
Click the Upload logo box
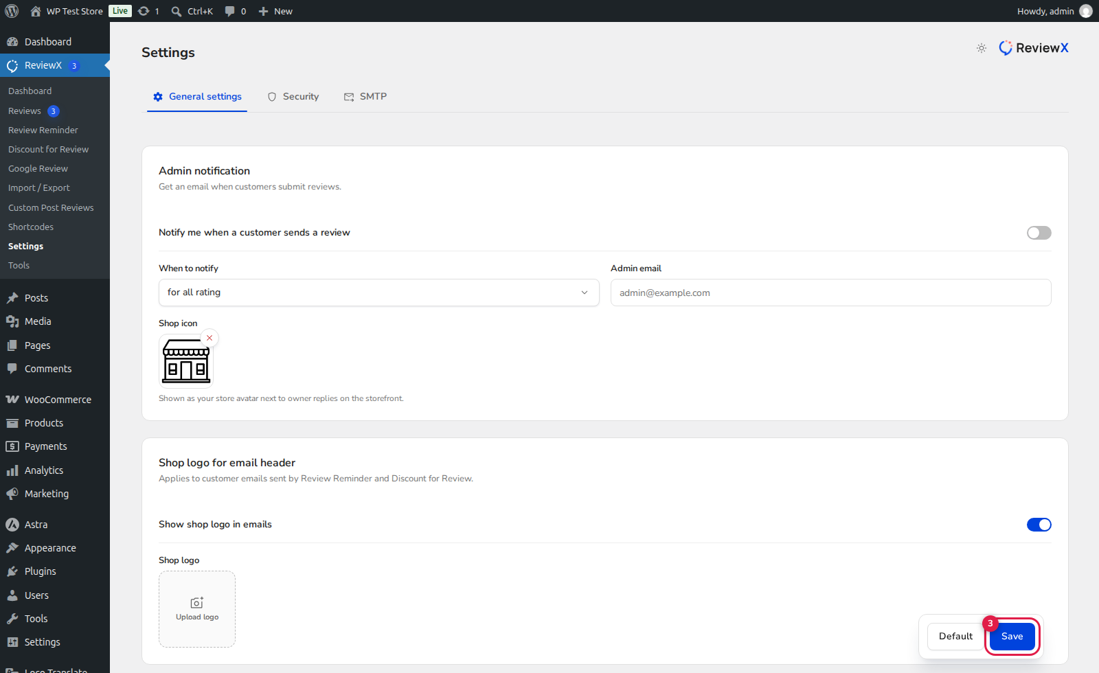pyautogui.click(x=197, y=609)
